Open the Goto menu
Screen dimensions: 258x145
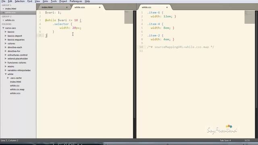(45, 1)
